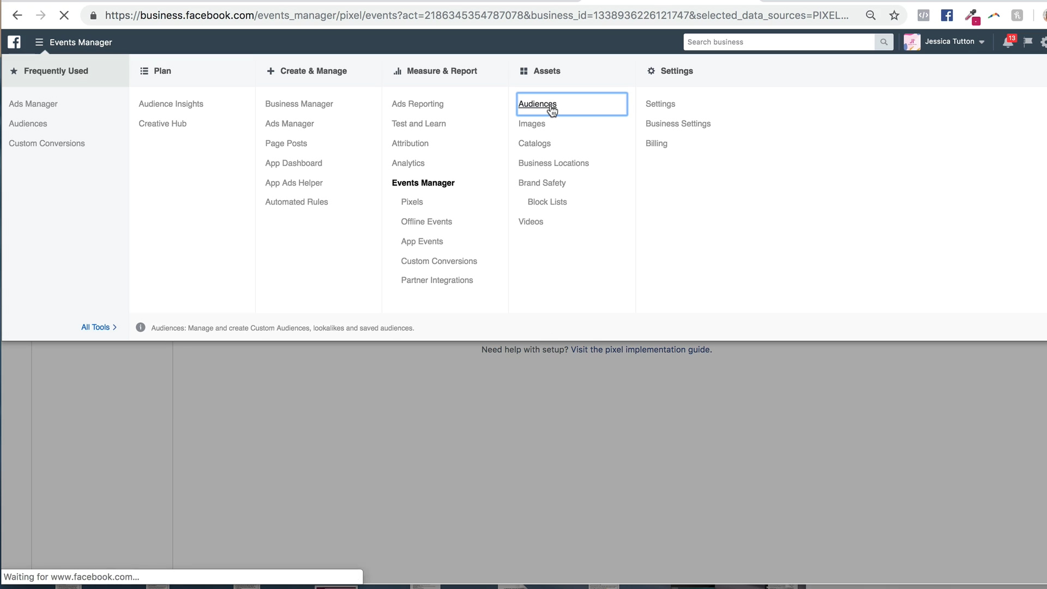Expand All Tools link

[x=99, y=327]
